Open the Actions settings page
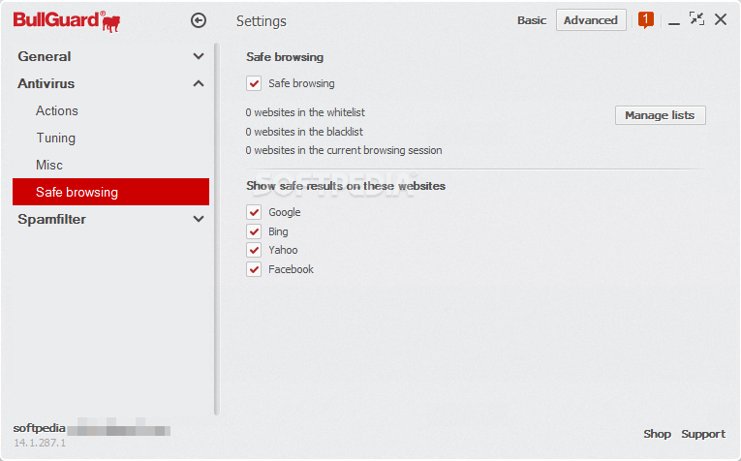This screenshot has height=461, width=741. point(57,110)
